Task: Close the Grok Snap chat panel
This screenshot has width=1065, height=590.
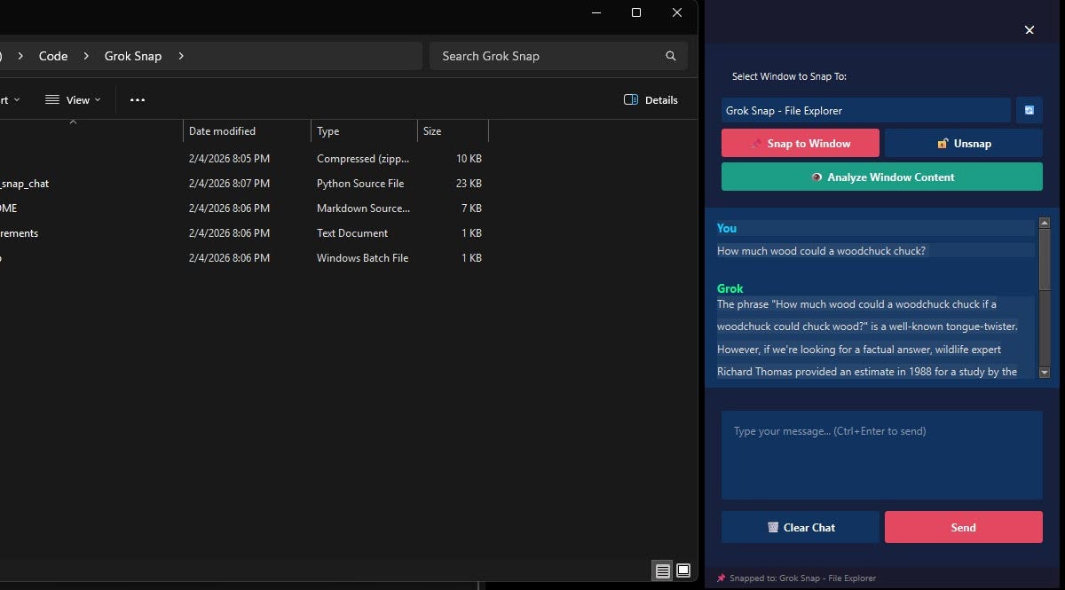Action: pyautogui.click(x=1029, y=30)
